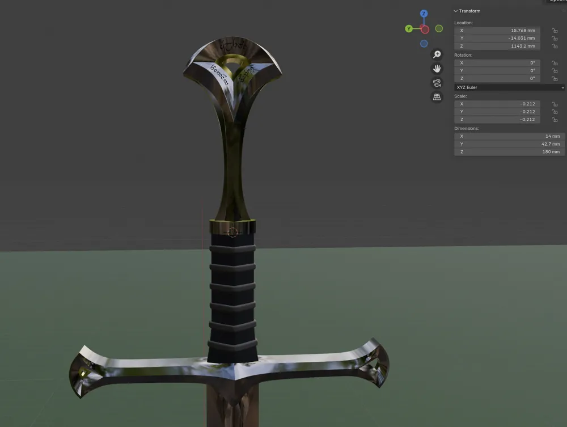Lock the Location Y value

click(x=555, y=39)
